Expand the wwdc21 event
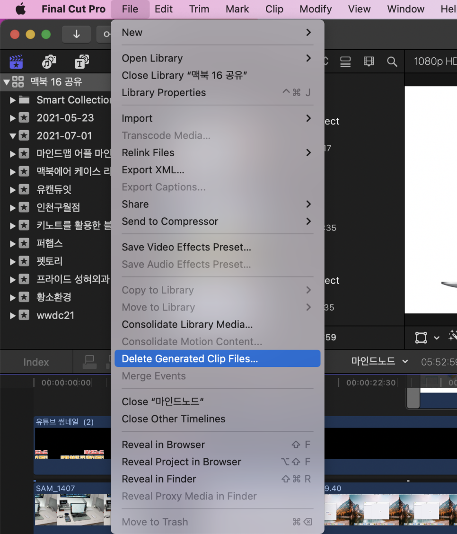Screen dimensions: 457x534 13,315
